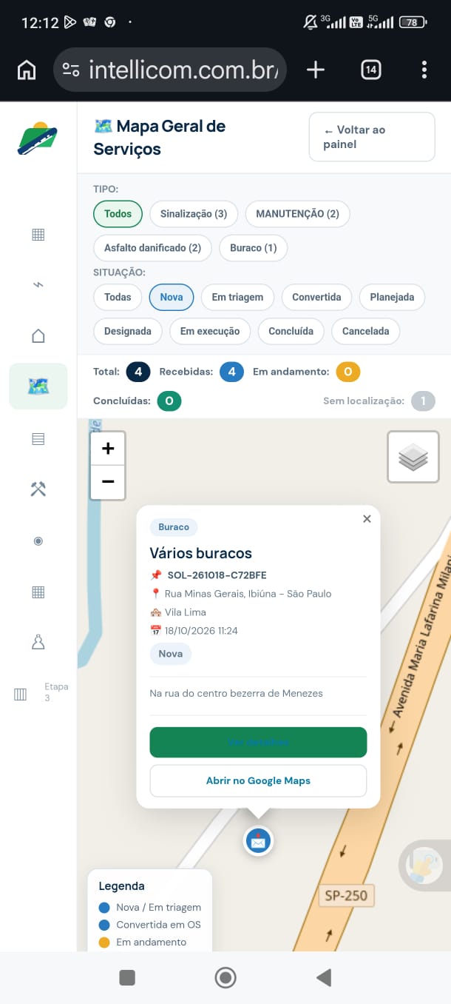The image size is (451, 1004).
Task: Open the browser home icon
Action: (27, 70)
